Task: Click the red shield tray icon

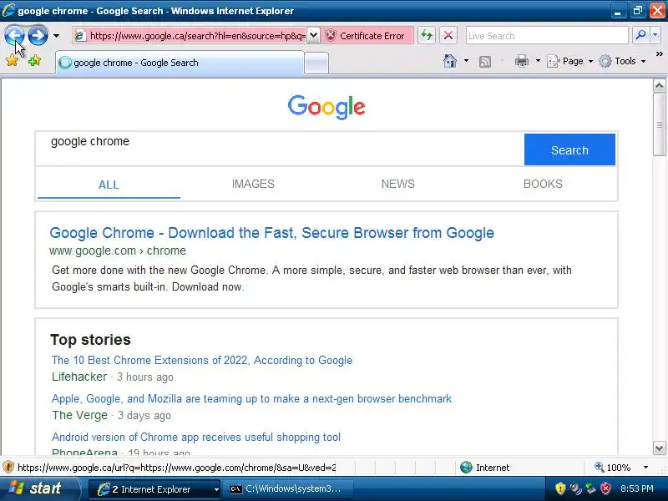Action: pyautogui.click(x=605, y=488)
